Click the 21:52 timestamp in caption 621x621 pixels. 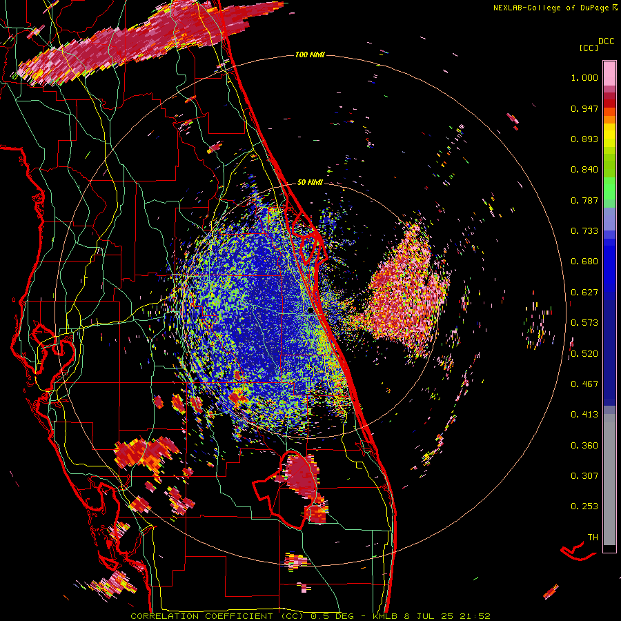(x=475, y=616)
